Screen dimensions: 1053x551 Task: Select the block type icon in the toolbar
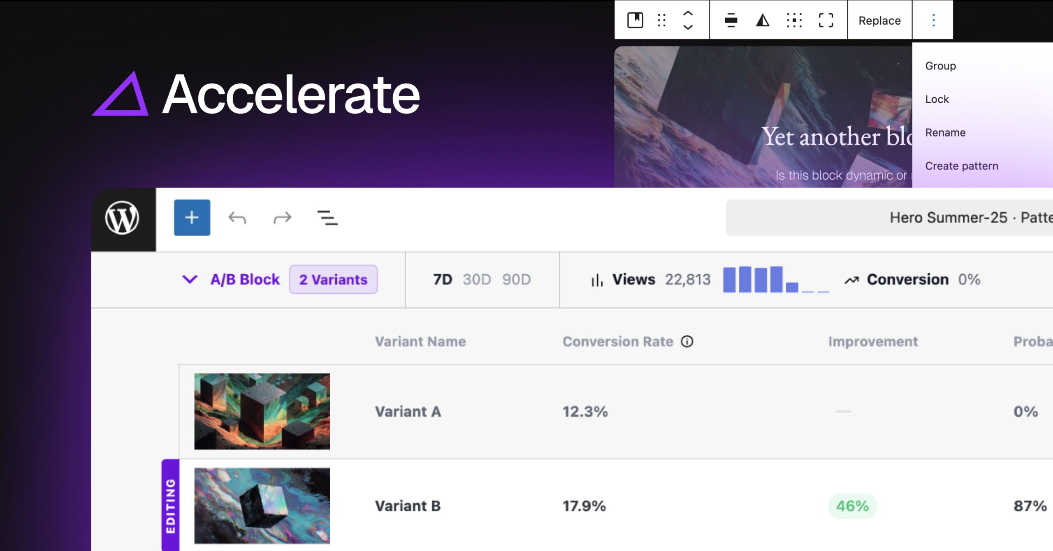click(635, 20)
